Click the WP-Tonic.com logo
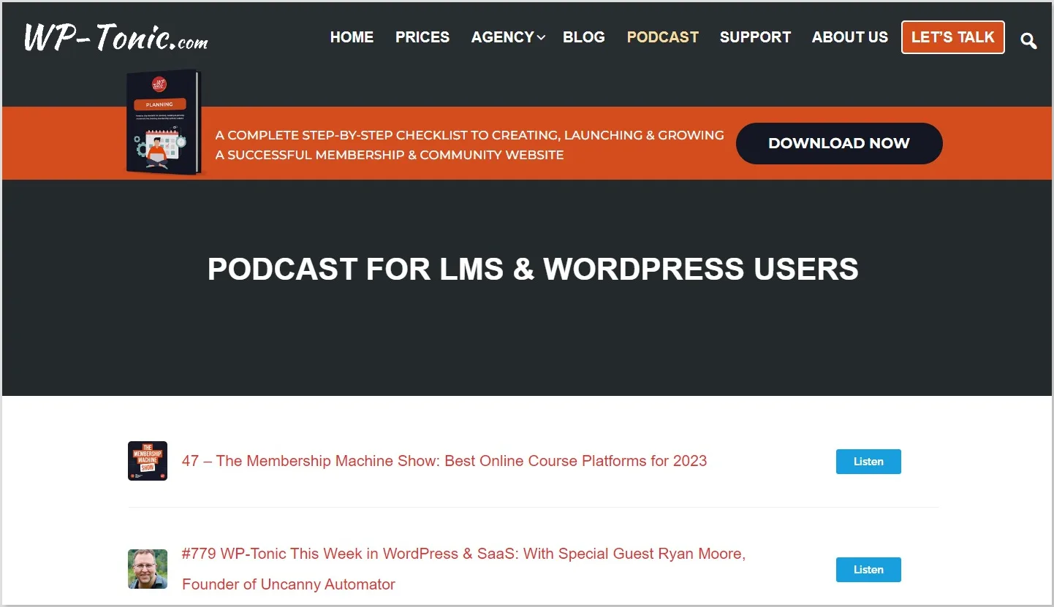The image size is (1054, 607). tap(115, 37)
